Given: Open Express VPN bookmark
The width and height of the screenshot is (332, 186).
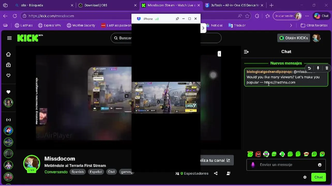Looking at the screenshot, I should pyautogui.click(x=49, y=25).
